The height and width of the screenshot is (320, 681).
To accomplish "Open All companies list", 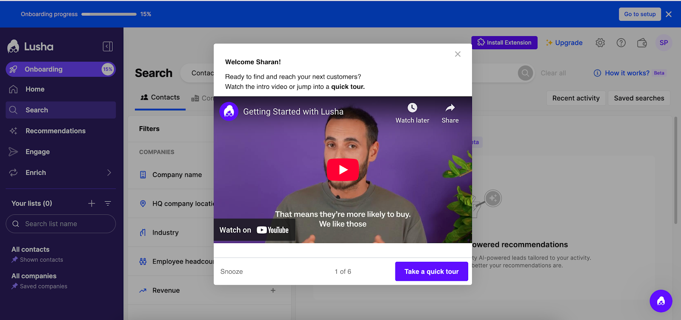I will point(34,276).
